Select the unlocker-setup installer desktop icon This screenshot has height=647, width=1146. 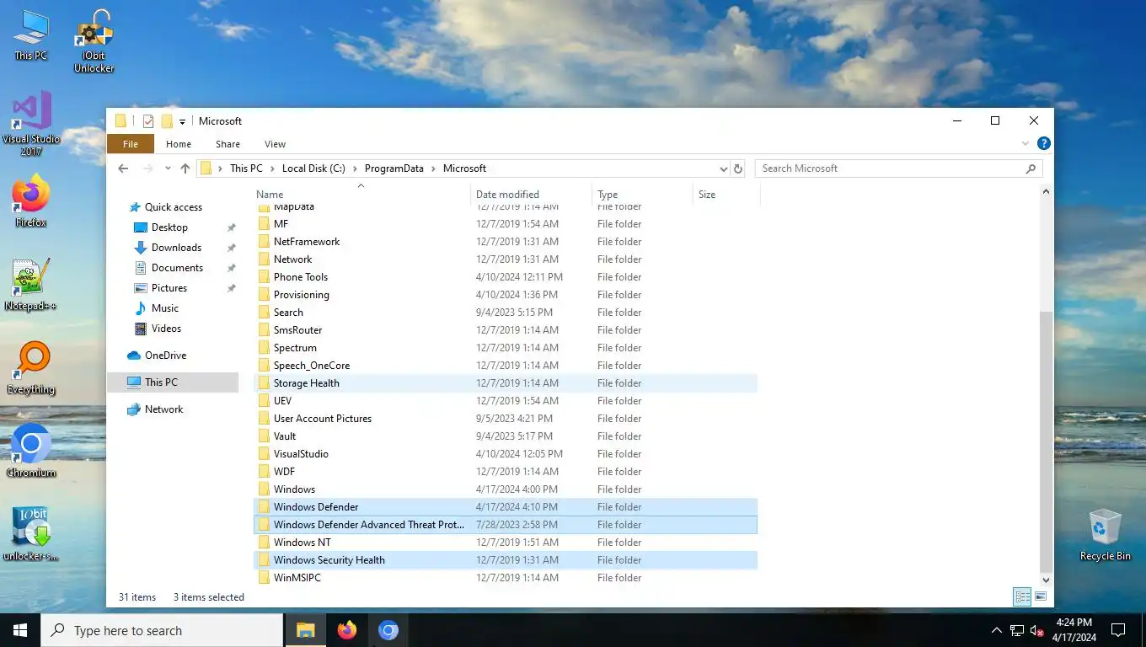click(31, 534)
